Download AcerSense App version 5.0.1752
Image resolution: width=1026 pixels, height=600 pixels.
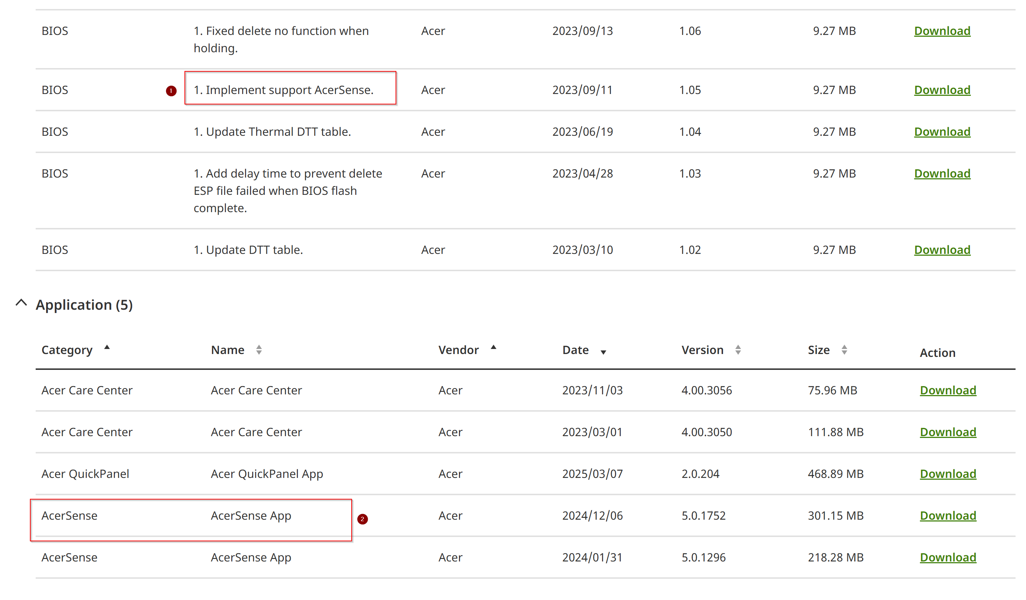click(x=948, y=516)
